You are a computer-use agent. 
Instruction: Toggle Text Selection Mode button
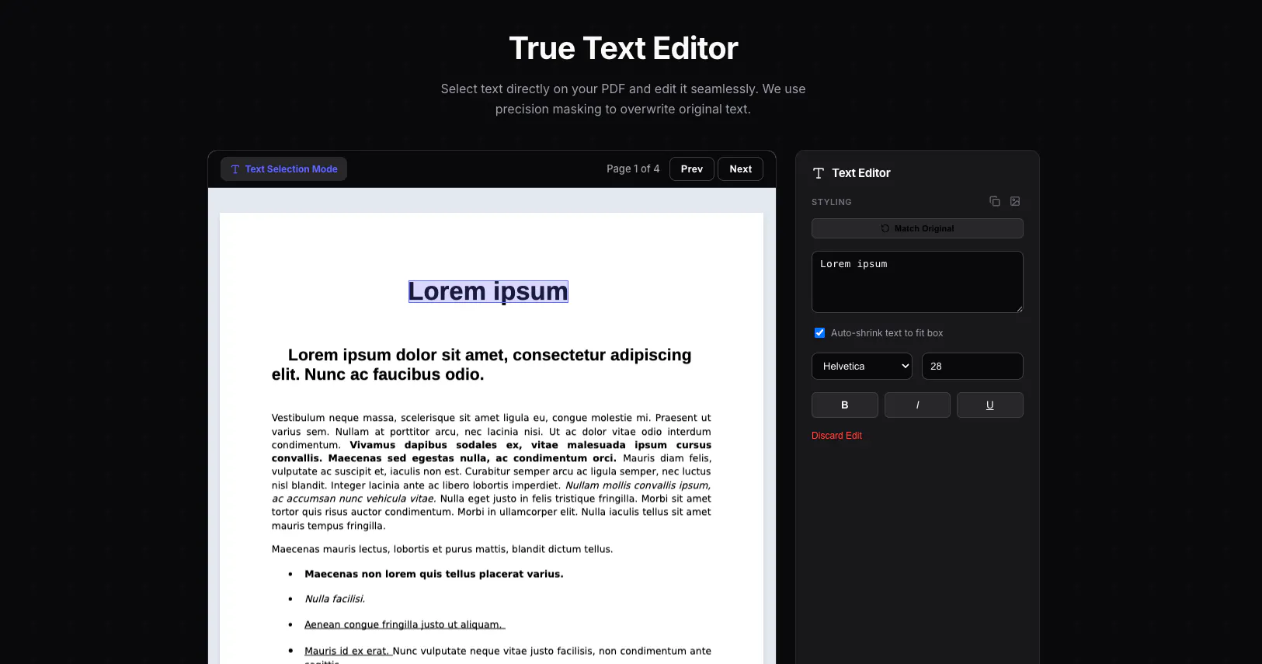pos(283,169)
